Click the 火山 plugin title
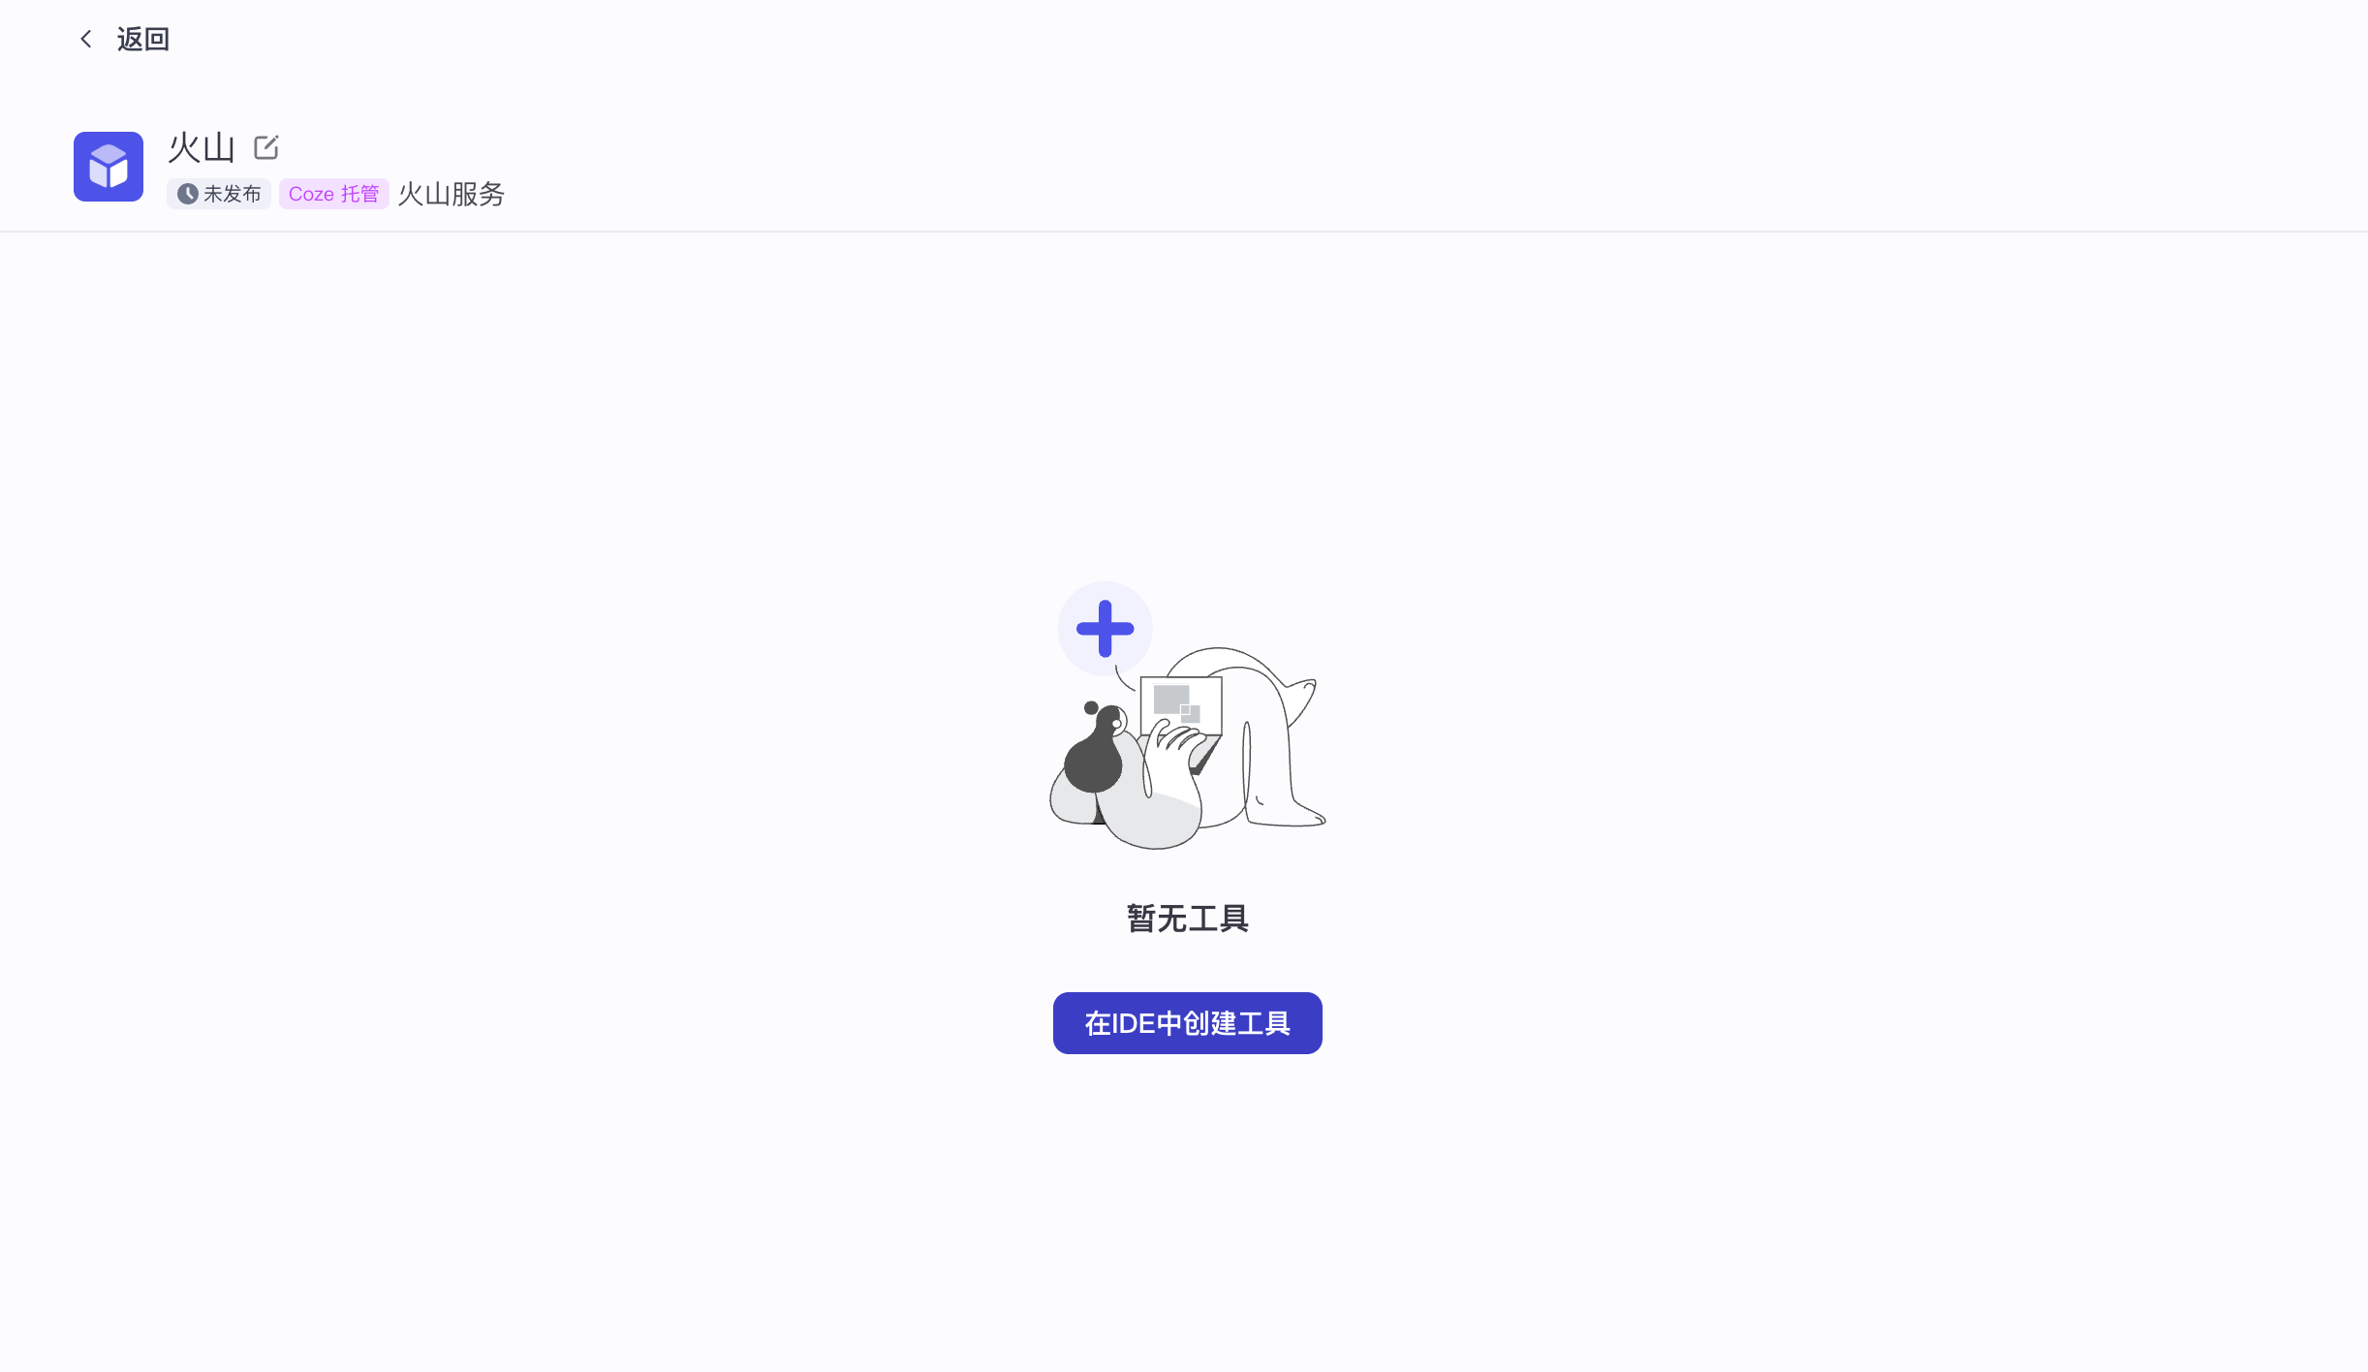The width and height of the screenshot is (2368, 1372). [202, 147]
